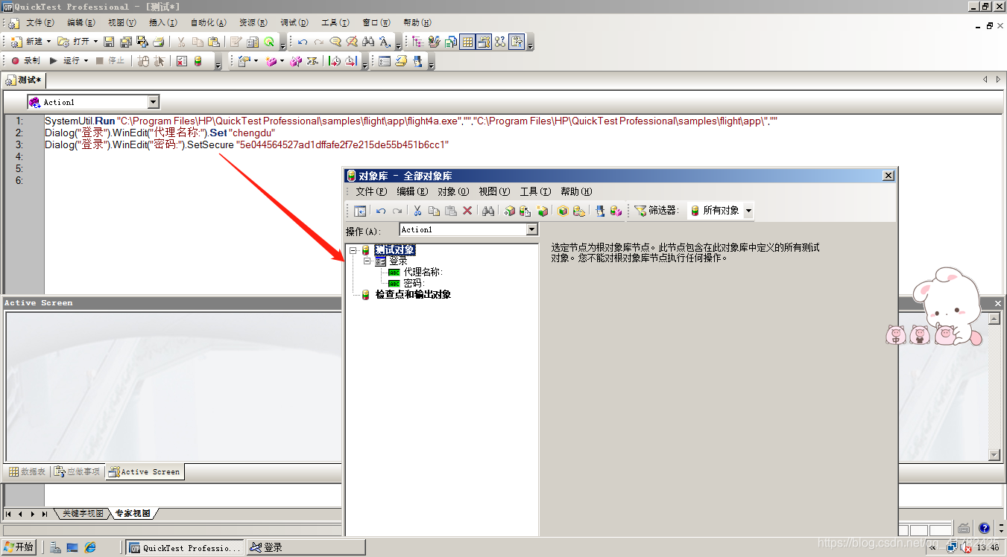Open 帮助(H) menu in Object Repository window

point(576,191)
